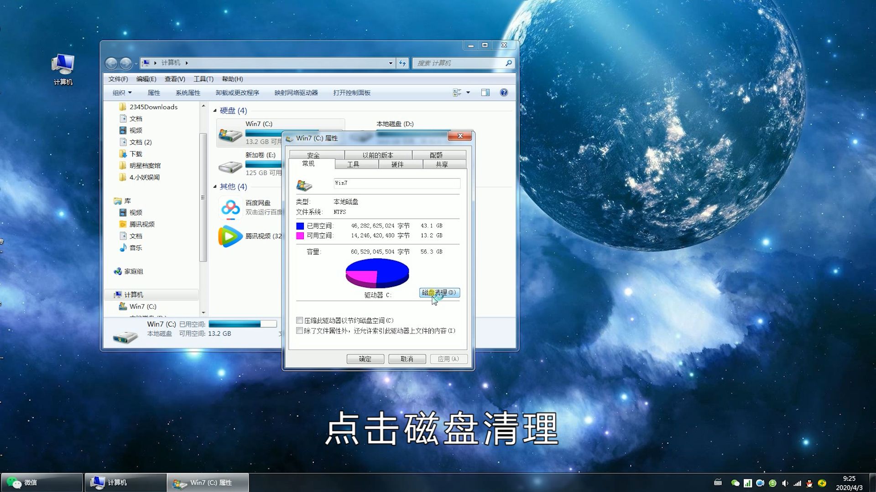Viewport: 876px width, 492px height.
Task: Toggle the preview pane icon
Action: coord(485,92)
